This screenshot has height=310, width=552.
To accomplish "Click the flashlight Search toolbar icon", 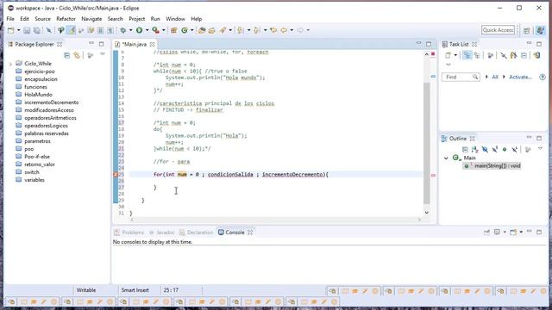I will click(x=223, y=30).
